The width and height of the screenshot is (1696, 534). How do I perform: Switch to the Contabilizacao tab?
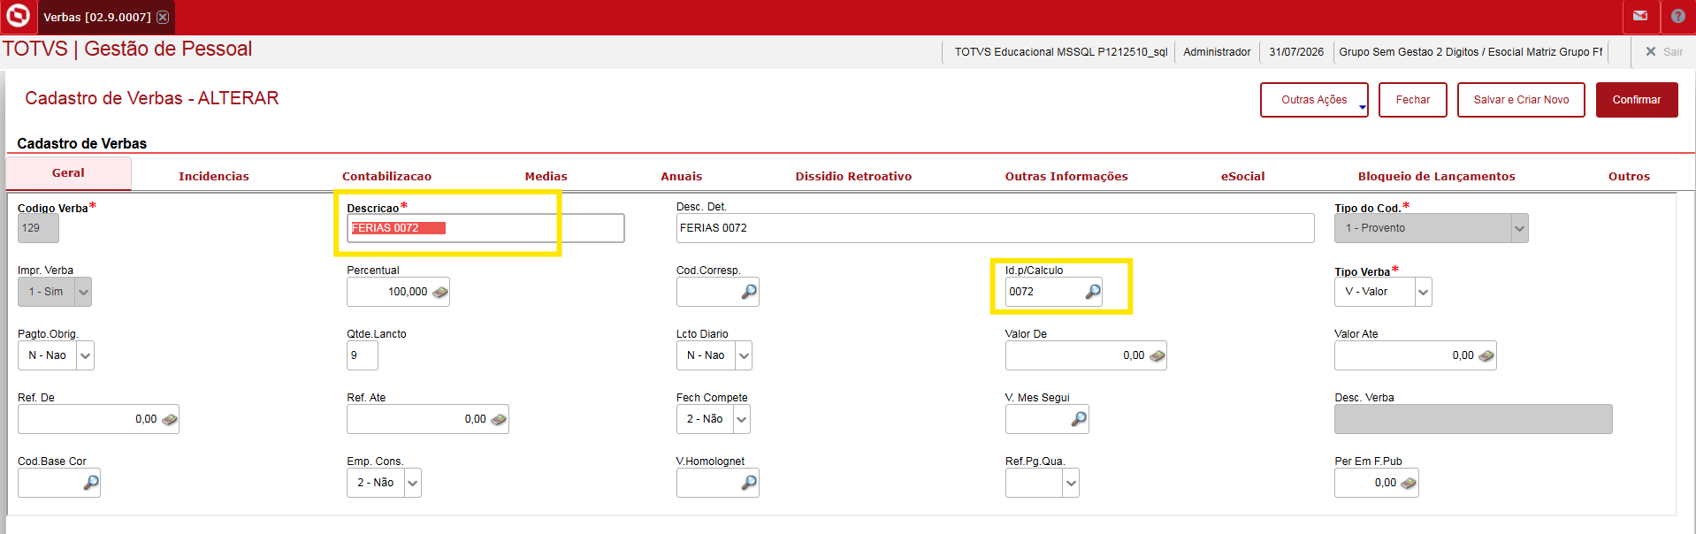click(x=386, y=176)
